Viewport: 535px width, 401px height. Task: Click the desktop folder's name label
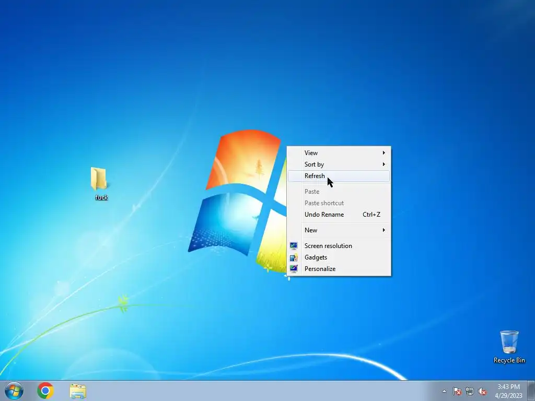(x=101, y=197)
